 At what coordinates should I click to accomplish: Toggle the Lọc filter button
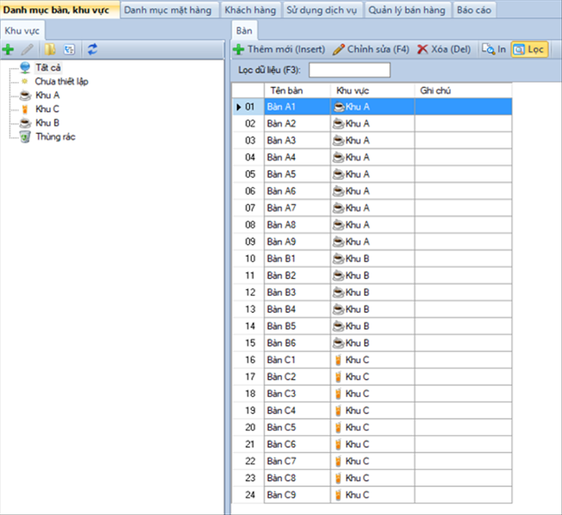[x=528, y=49]
